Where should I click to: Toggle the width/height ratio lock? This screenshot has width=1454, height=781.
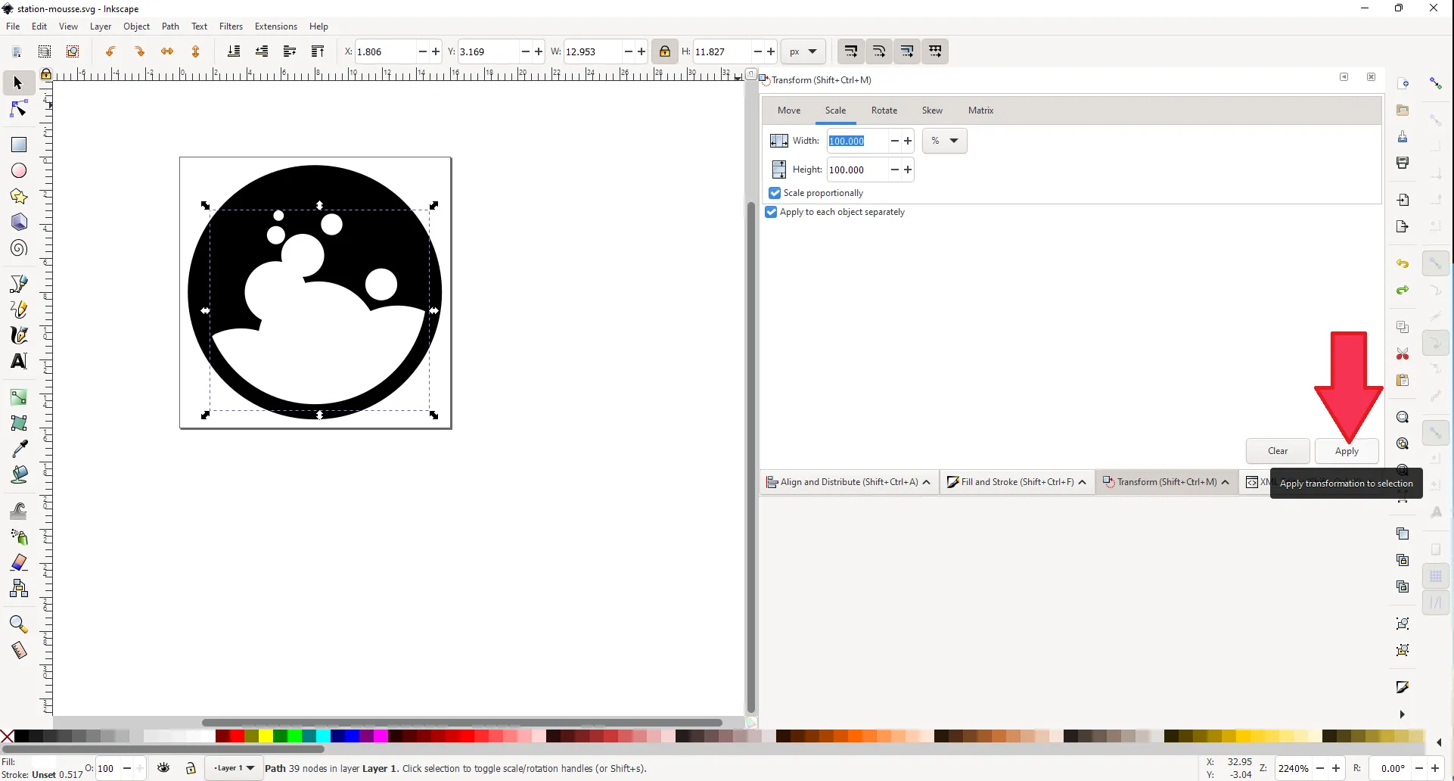tap(664, 51)
